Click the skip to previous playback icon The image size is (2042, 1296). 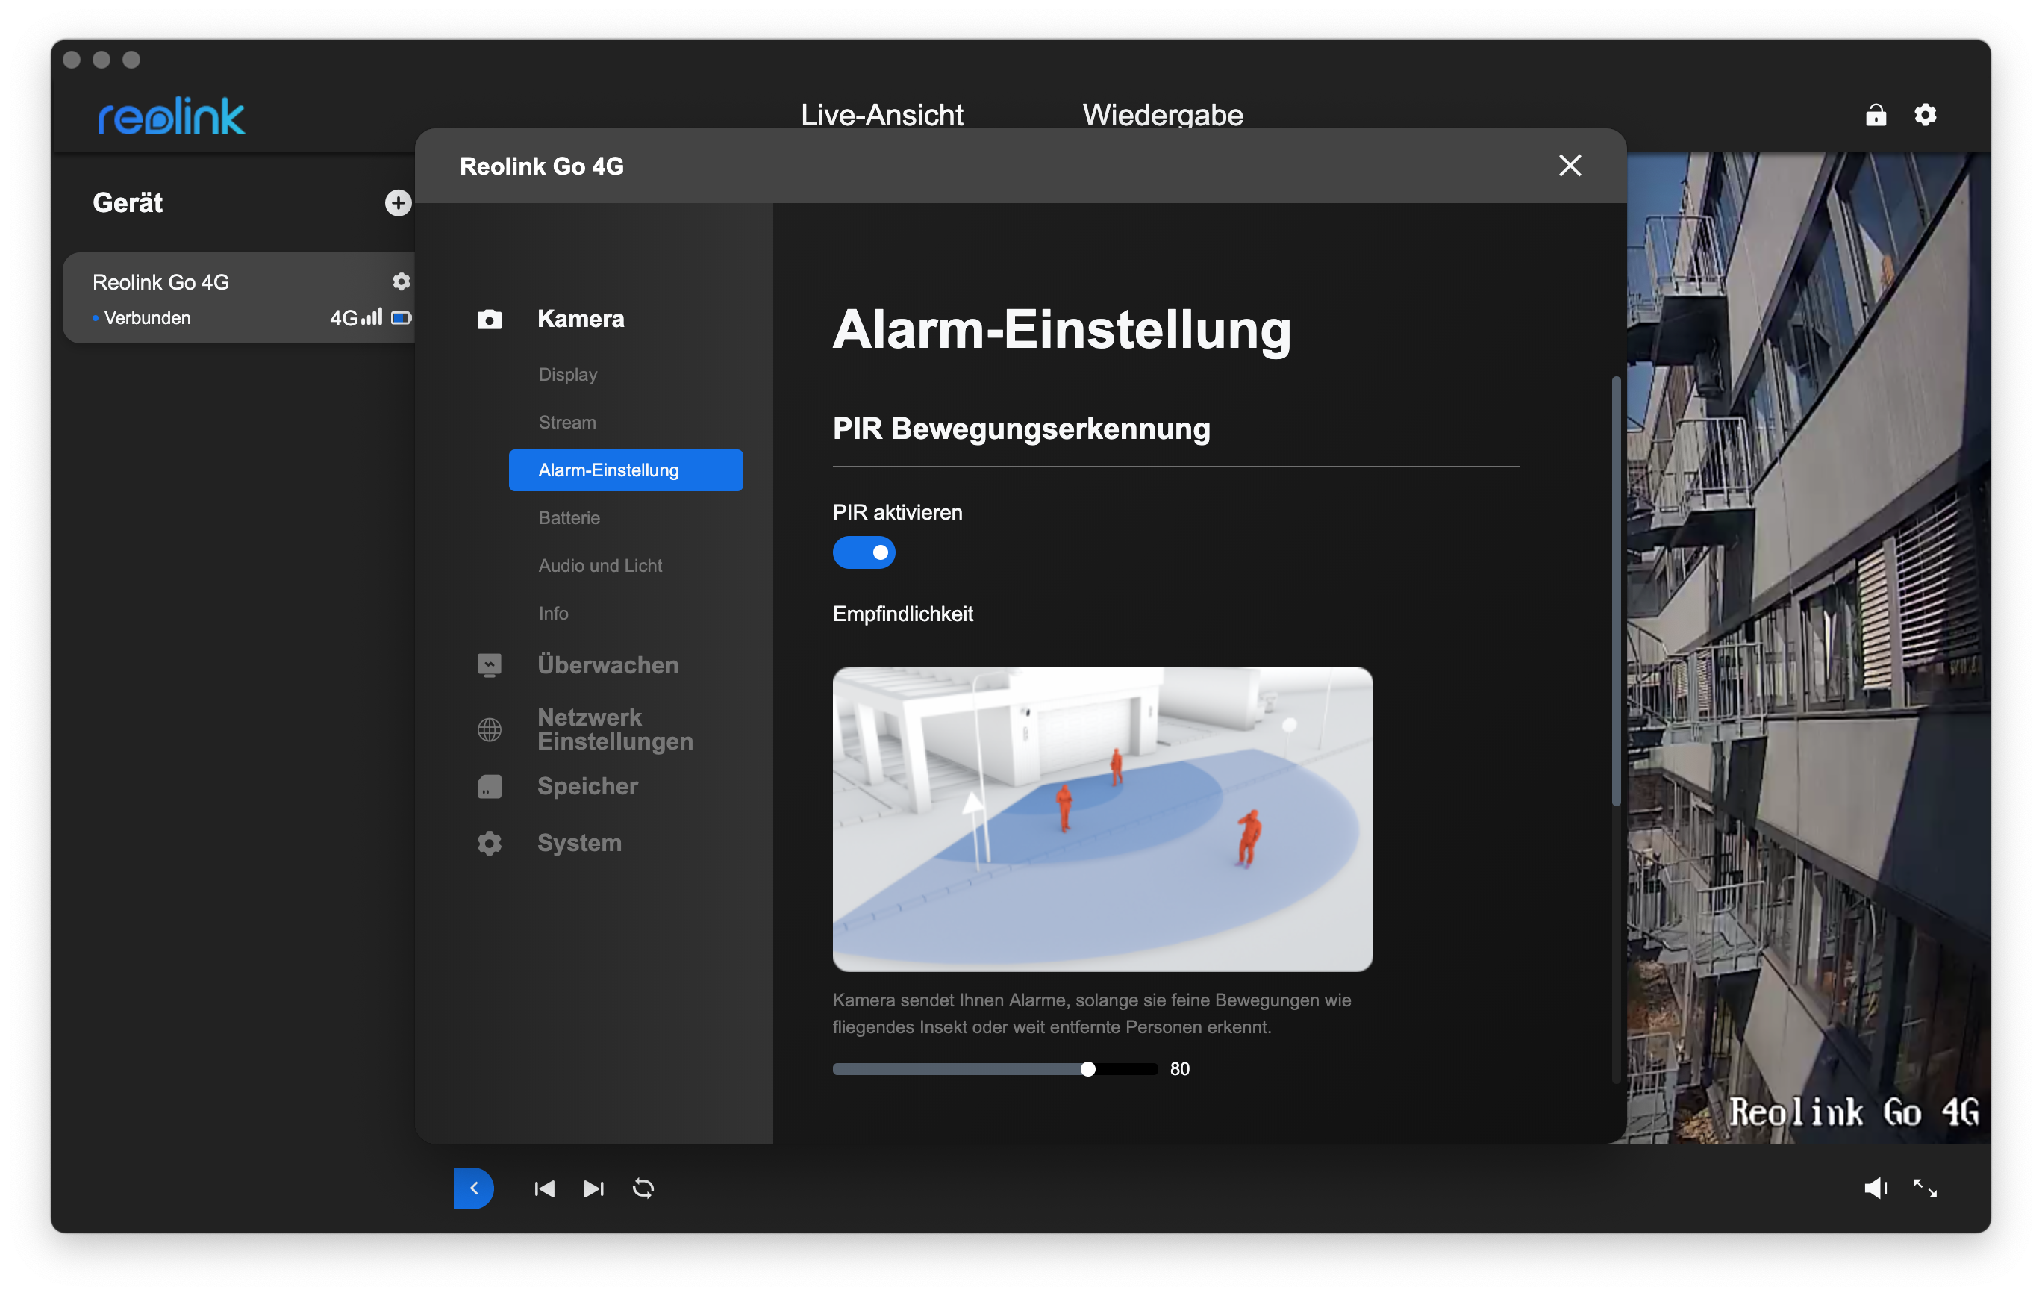[x=544, y=1188]
